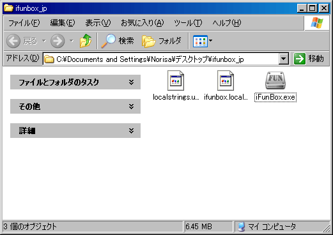This screenshot has height=235, width=333.
Task: Click the Forward arrow button
Action: click(58, 41)
